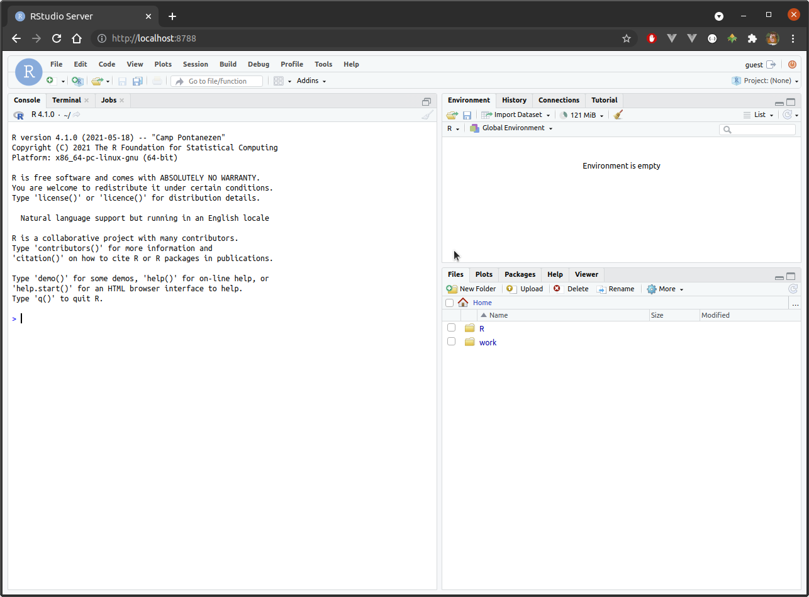Maximize the Environment pane
The width and height of the screenshot is (809, 597).
click(x=791, y=102)
